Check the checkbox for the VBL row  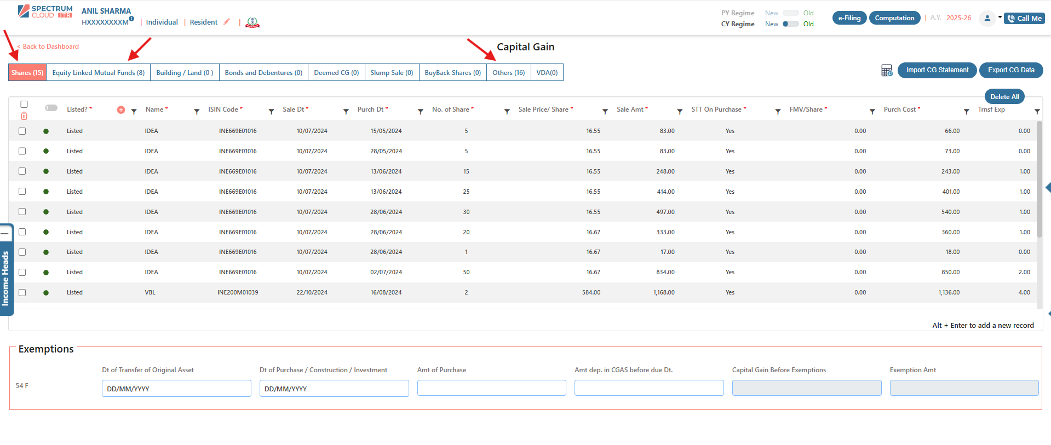click(x=22, y=292)
